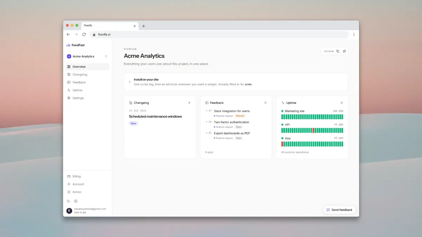Screen dimensions: 422x237
Task: Open Settings from the sidebar
Action: (x=87, y=98)
